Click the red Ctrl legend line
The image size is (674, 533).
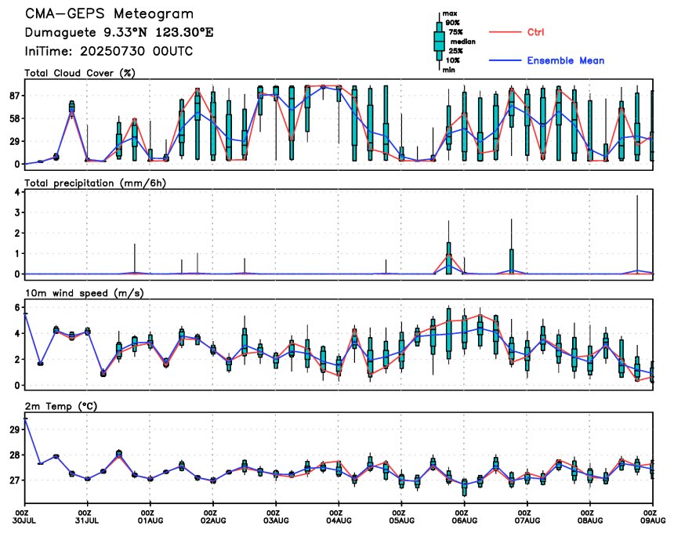click(x=505, y=32)
